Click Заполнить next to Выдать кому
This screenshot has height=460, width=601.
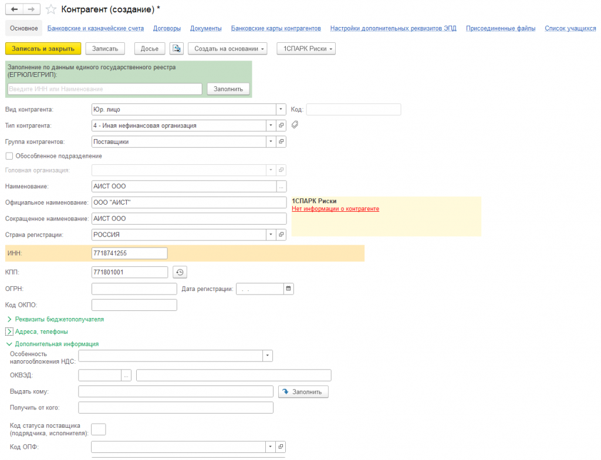(303, 392)
